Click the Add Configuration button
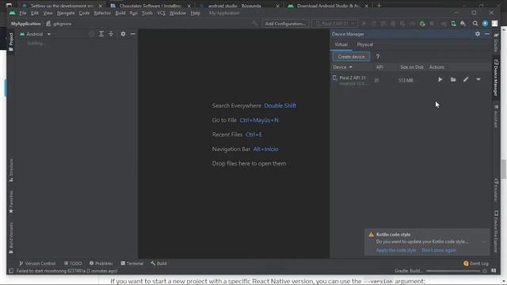Viewport: 507px width, 285px height. 285,24
